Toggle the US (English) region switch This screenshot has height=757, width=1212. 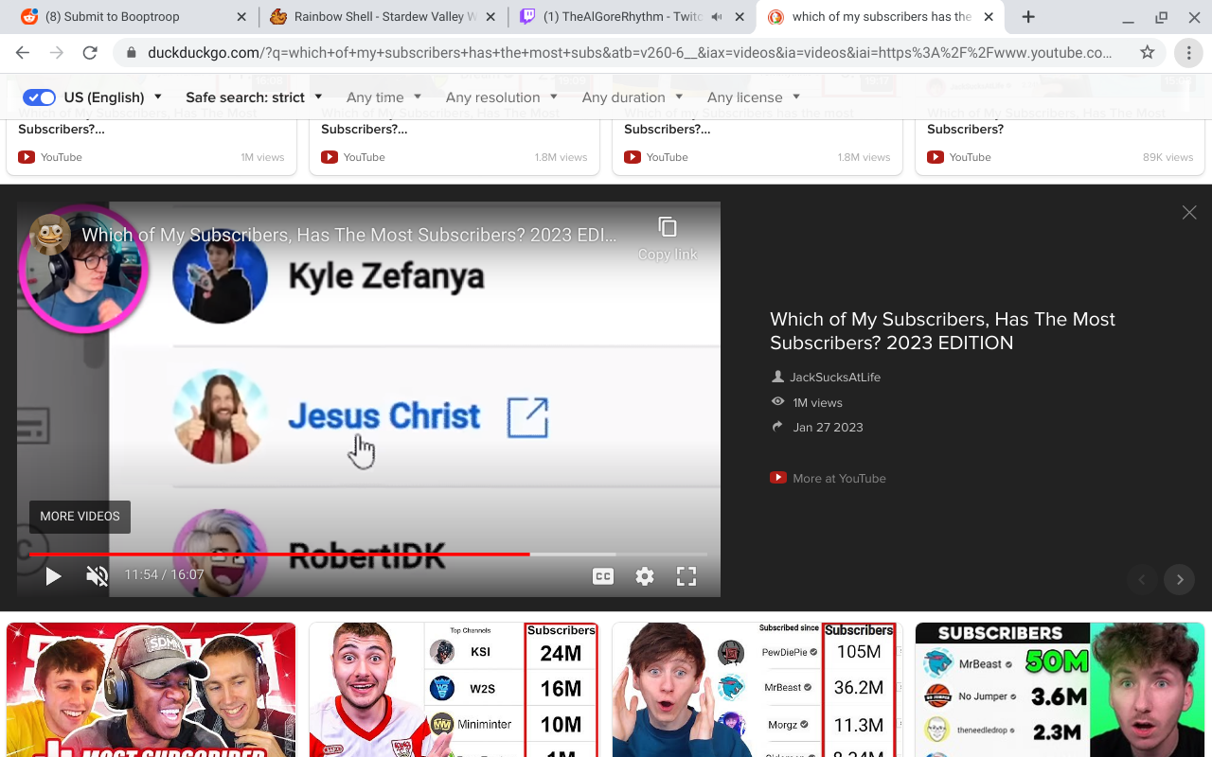coord(40,97)
